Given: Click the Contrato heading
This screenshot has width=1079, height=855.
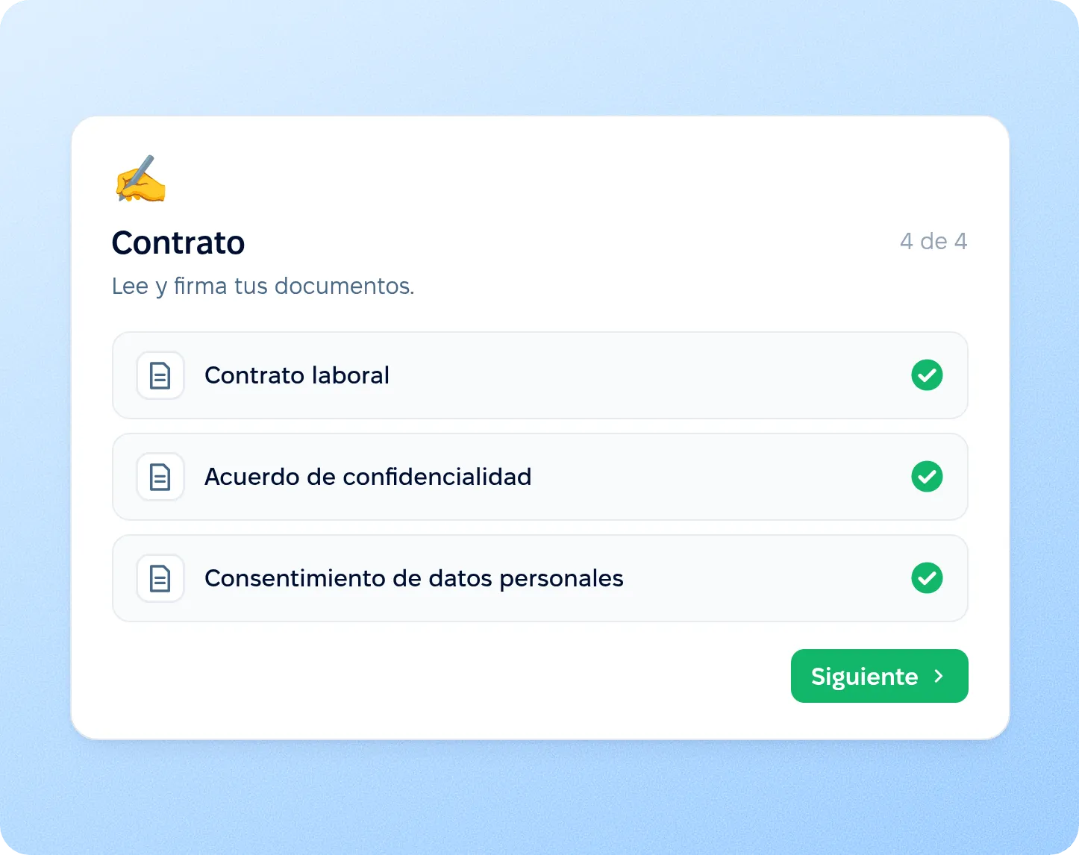Looking at the screenshot, I should [x=178, y=242].
